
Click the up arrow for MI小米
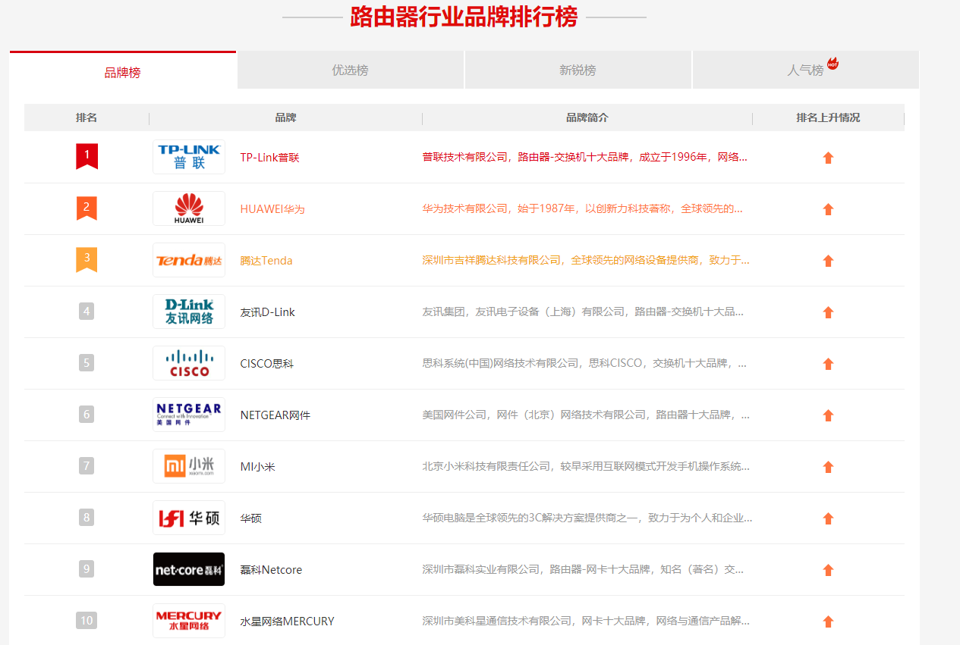(828, 467)
